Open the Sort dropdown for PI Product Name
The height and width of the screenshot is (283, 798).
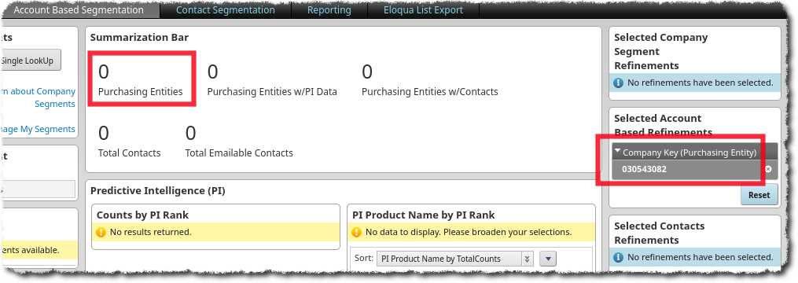coord(454,259)
